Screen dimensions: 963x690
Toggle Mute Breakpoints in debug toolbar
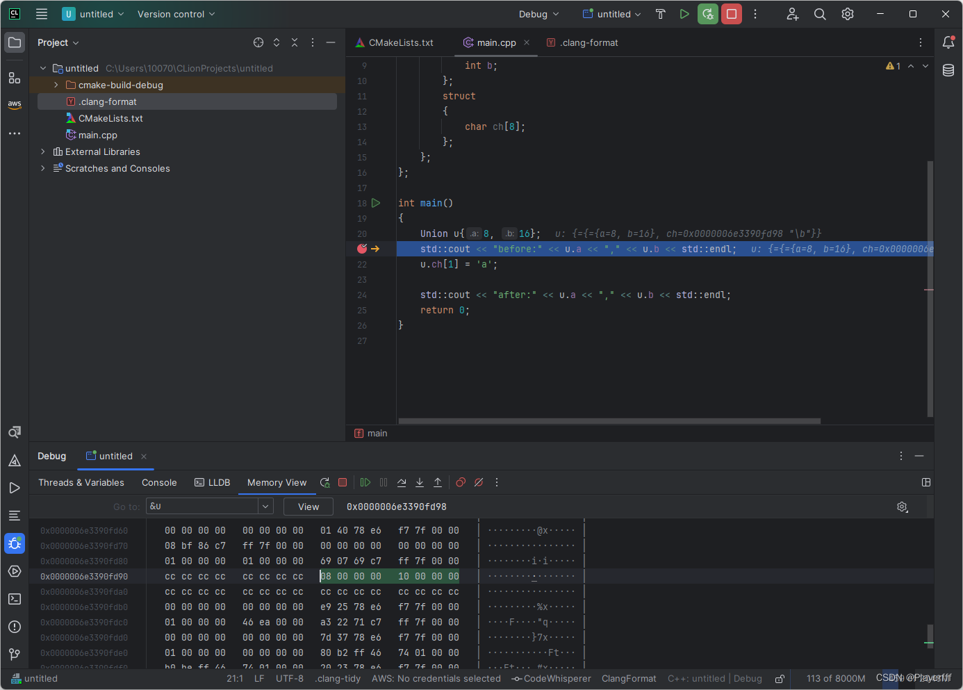click(479, 482)
